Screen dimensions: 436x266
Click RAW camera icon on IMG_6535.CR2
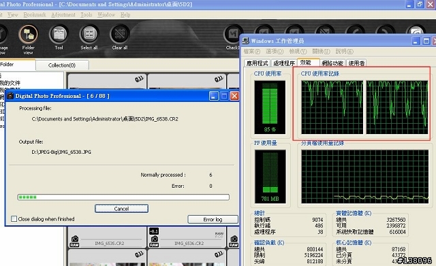pos(74,242)
